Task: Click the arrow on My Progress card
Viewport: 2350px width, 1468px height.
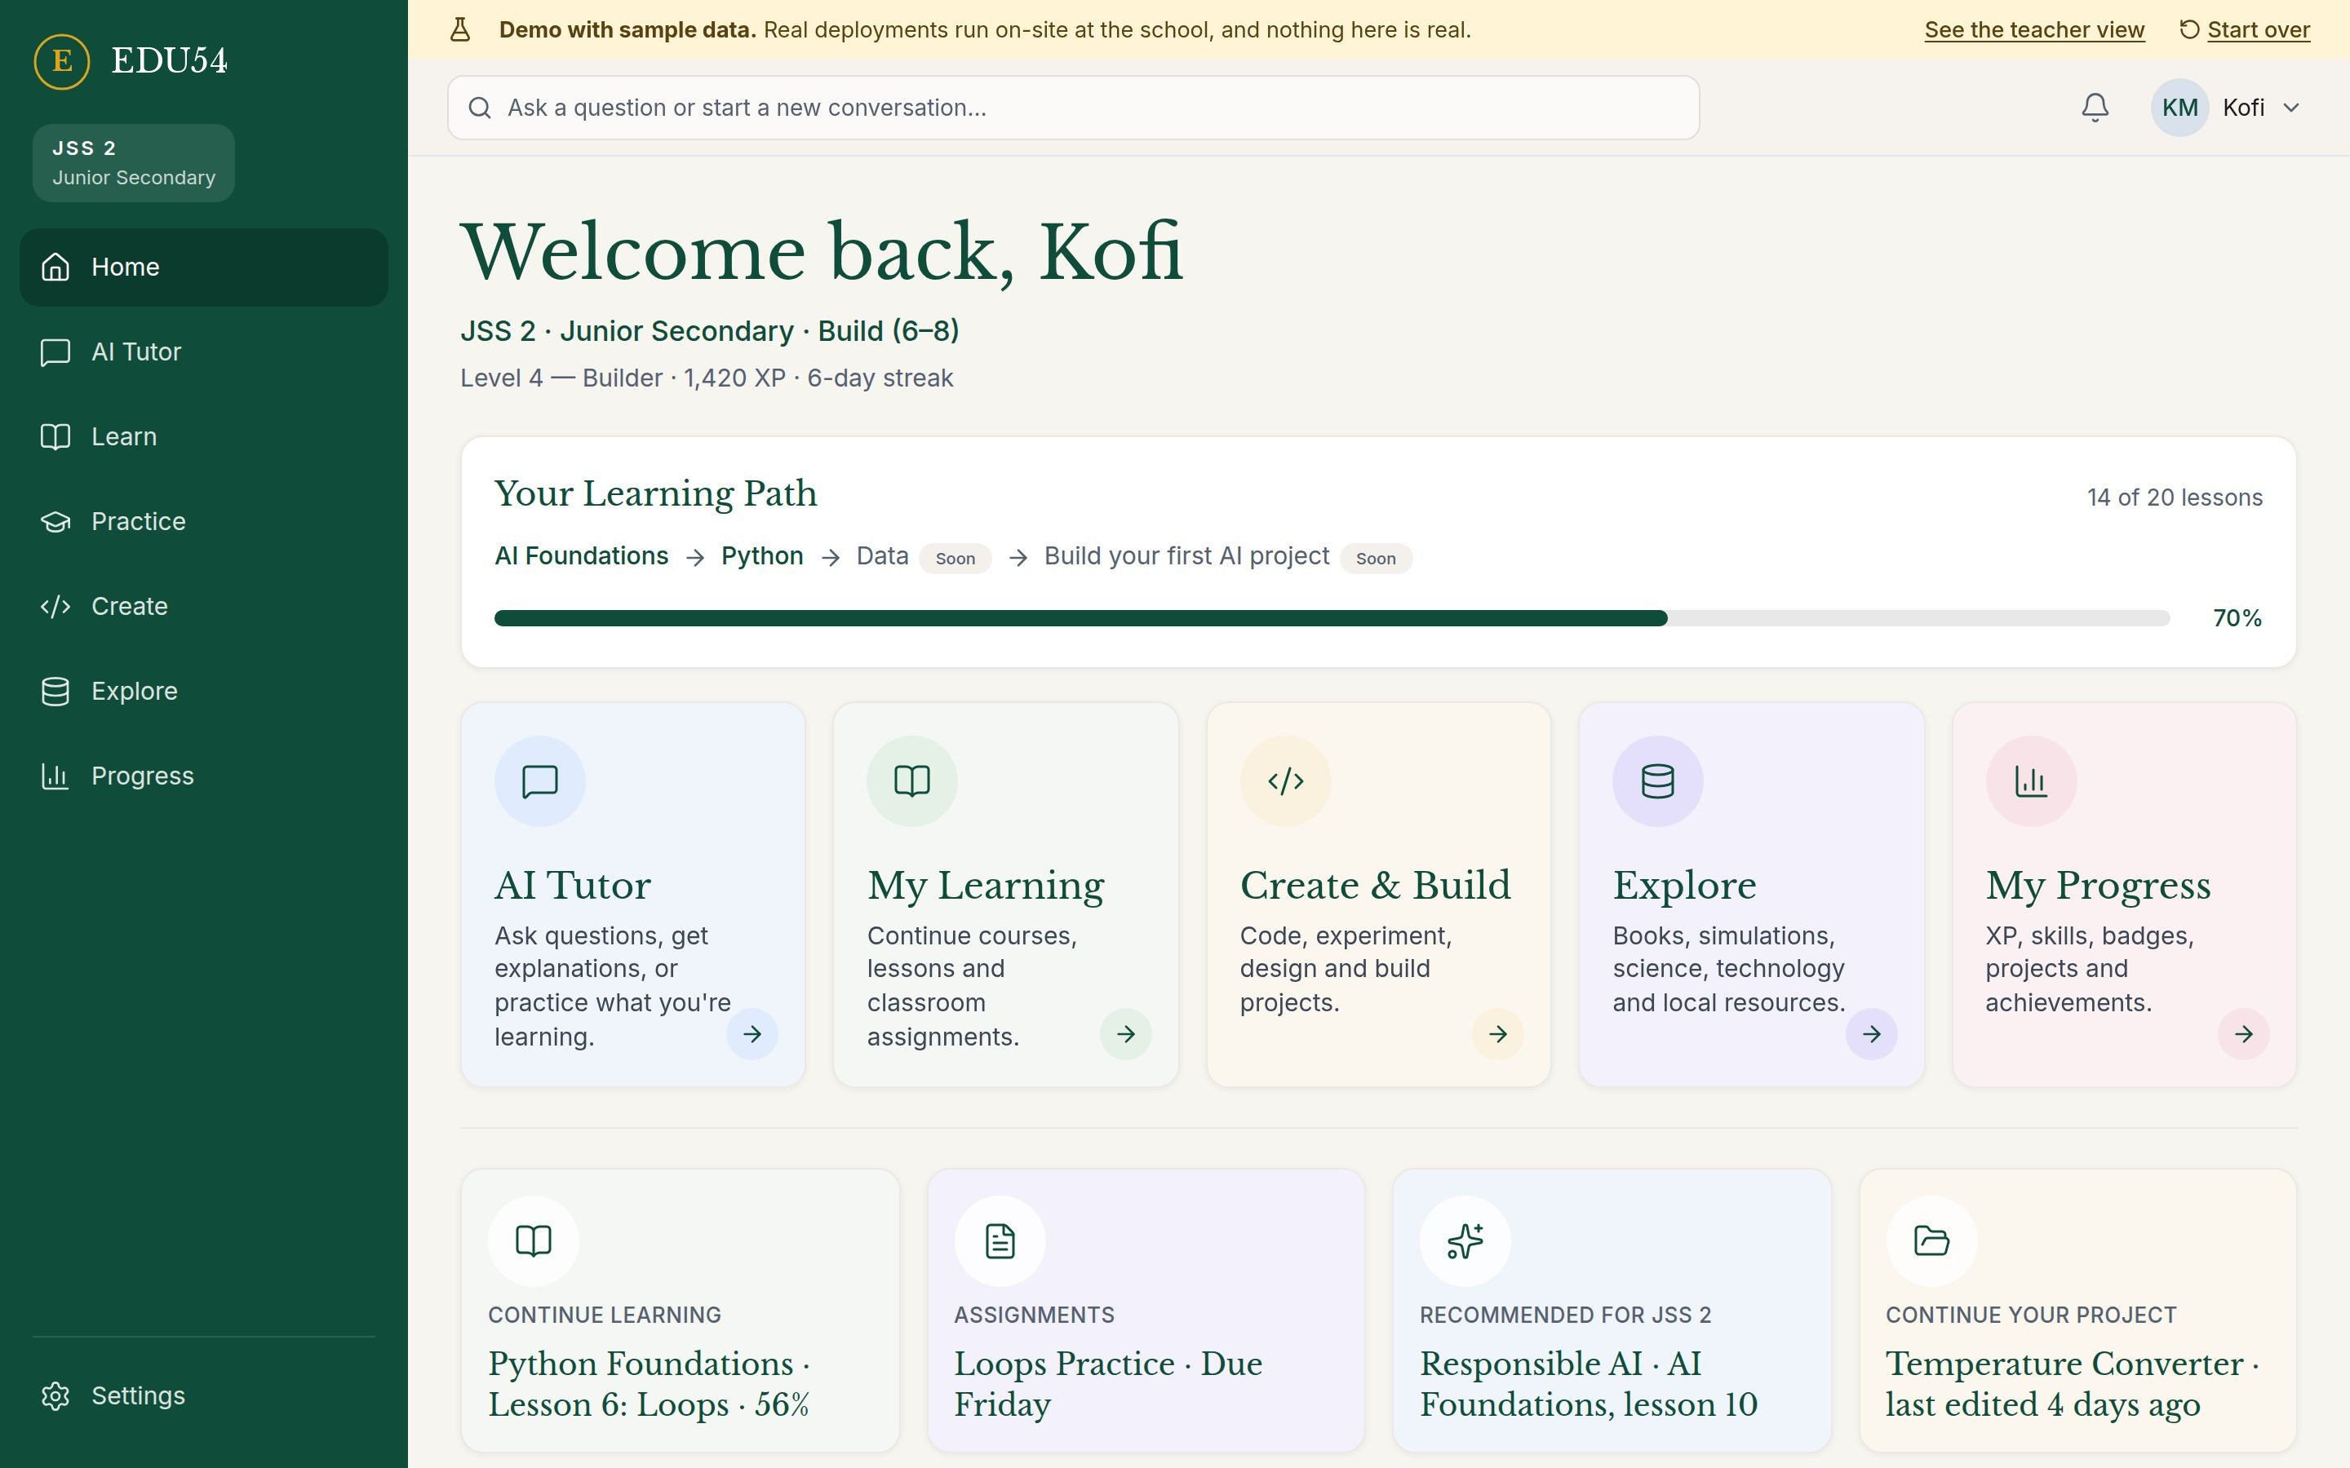Action: [x=2243, y=1034]
